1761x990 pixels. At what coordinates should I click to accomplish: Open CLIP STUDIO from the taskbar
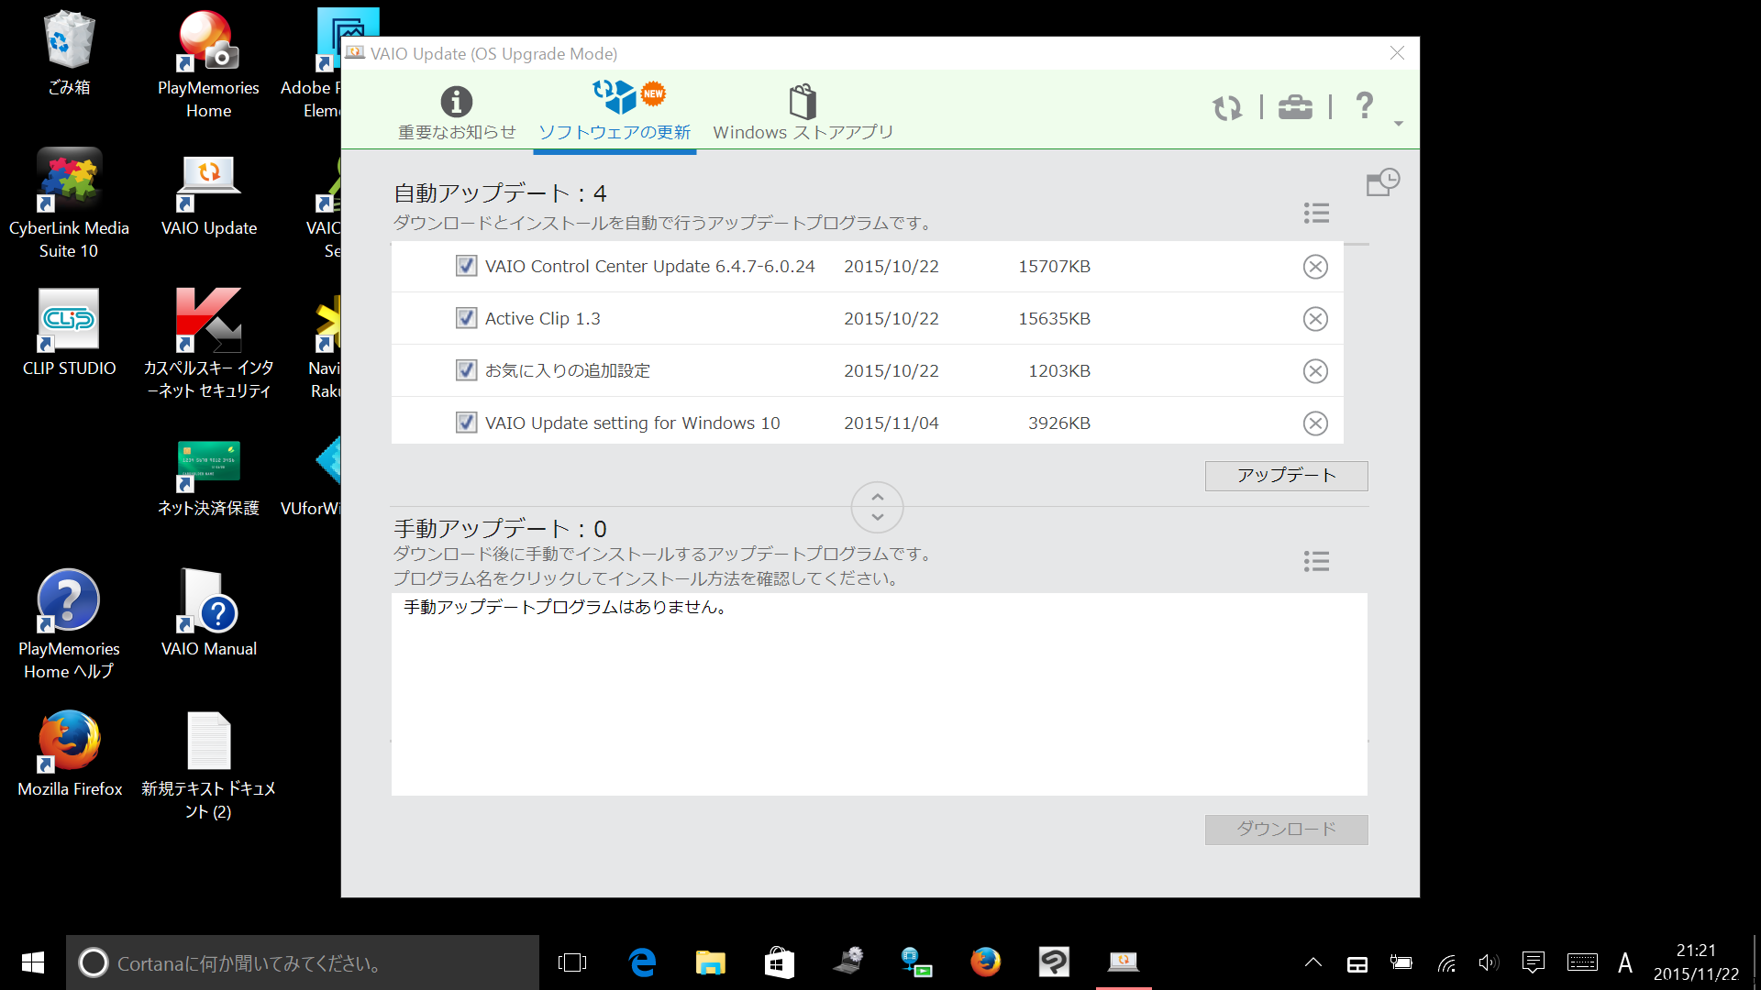pyautogui.click(x=1055, y=962)
